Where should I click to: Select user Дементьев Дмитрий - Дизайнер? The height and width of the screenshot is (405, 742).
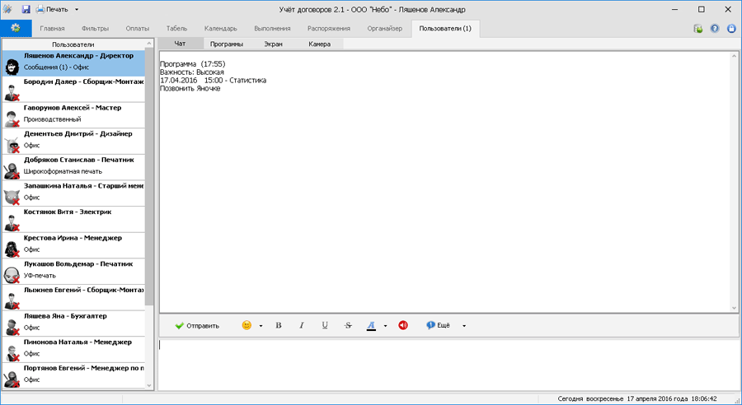click(x=73, y=141)
